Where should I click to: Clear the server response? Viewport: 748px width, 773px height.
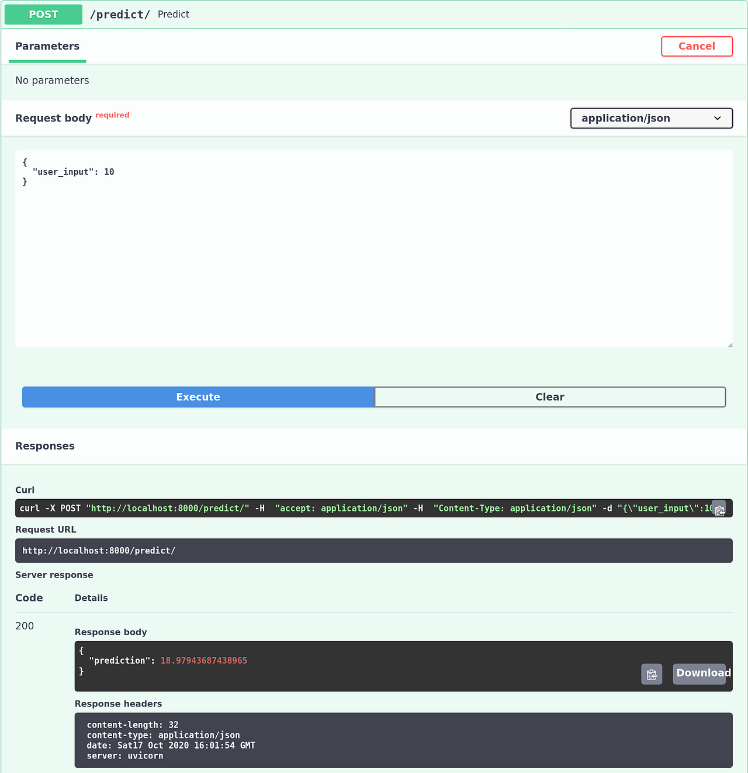(x=550, y=396)
